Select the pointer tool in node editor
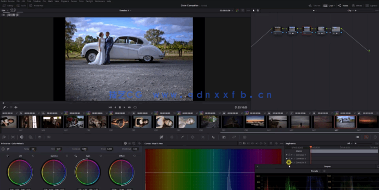 (253, 10)
